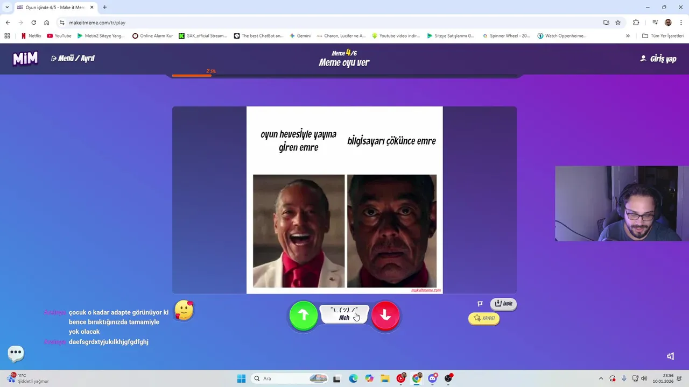
Task: Open the Apps grid in bookmarks bar
Action: pos(7,36)
